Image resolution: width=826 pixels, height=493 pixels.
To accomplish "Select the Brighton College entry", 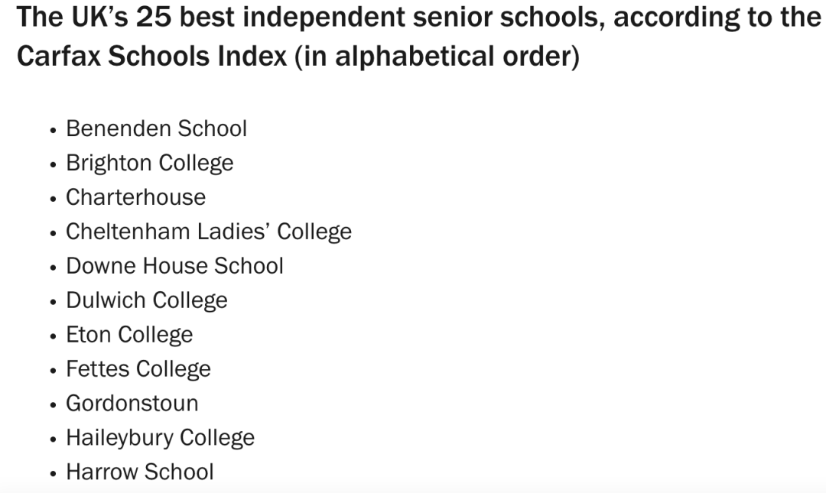I will pos(150,164).
